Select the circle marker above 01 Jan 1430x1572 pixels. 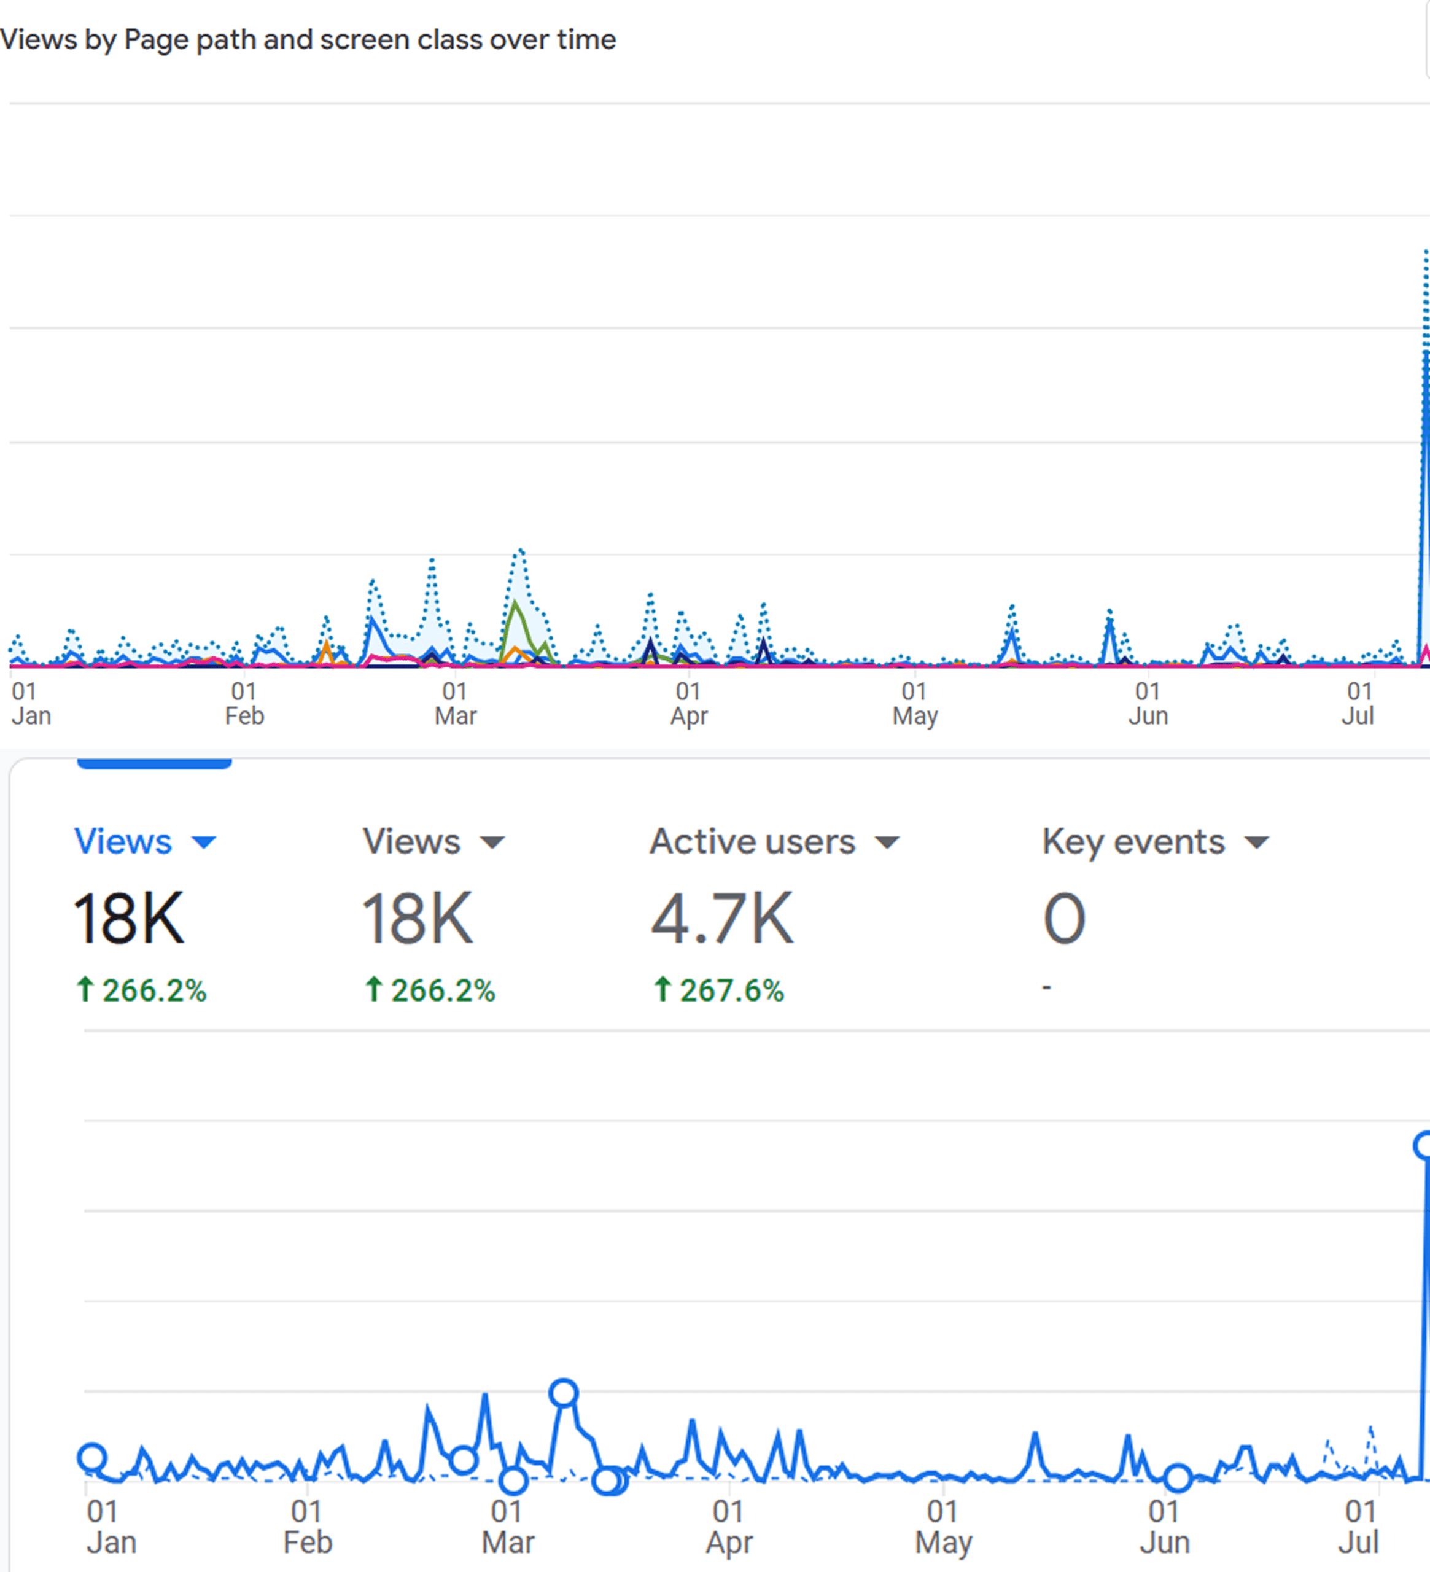[x=92, y=1457]
